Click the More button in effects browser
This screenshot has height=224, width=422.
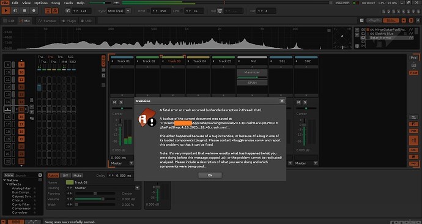click(9, 175)
